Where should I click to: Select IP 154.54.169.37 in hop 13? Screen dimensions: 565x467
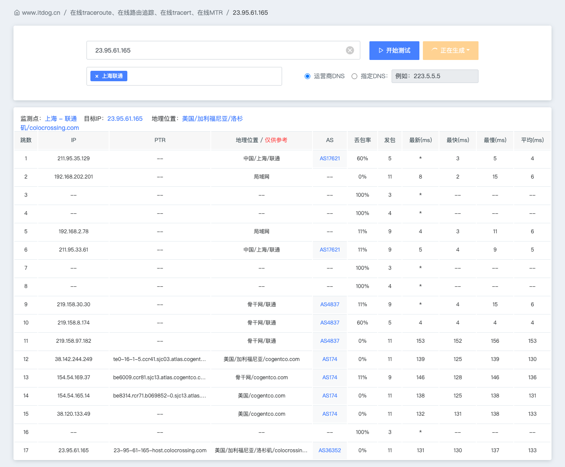coord(73,378)
